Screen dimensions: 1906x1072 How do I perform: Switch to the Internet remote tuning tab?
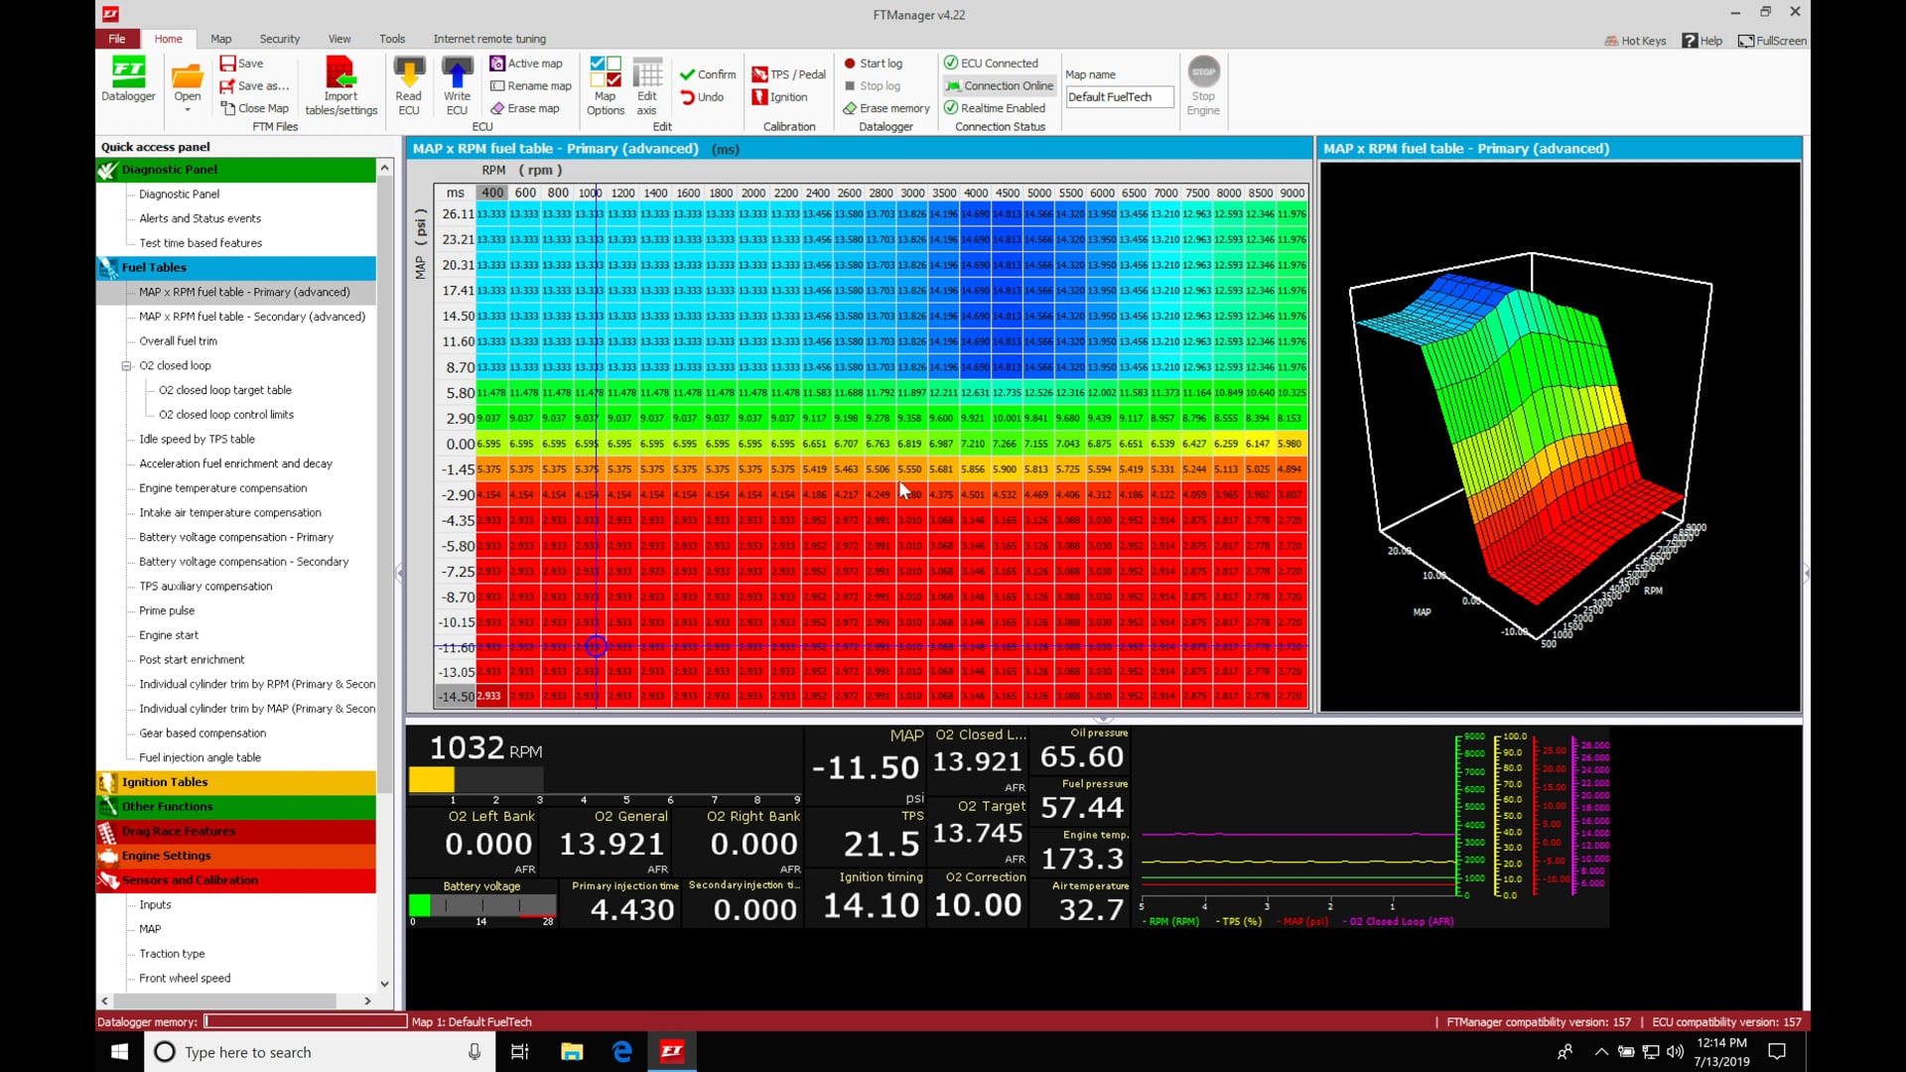pyautogui.click(x=489, y=39)
